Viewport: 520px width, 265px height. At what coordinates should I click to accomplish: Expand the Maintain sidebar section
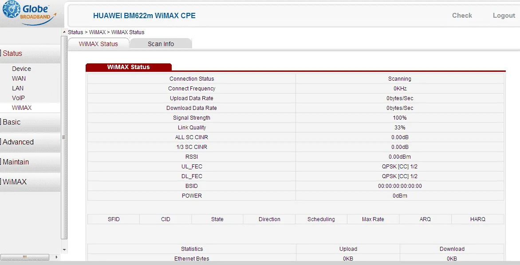point(30,162)
